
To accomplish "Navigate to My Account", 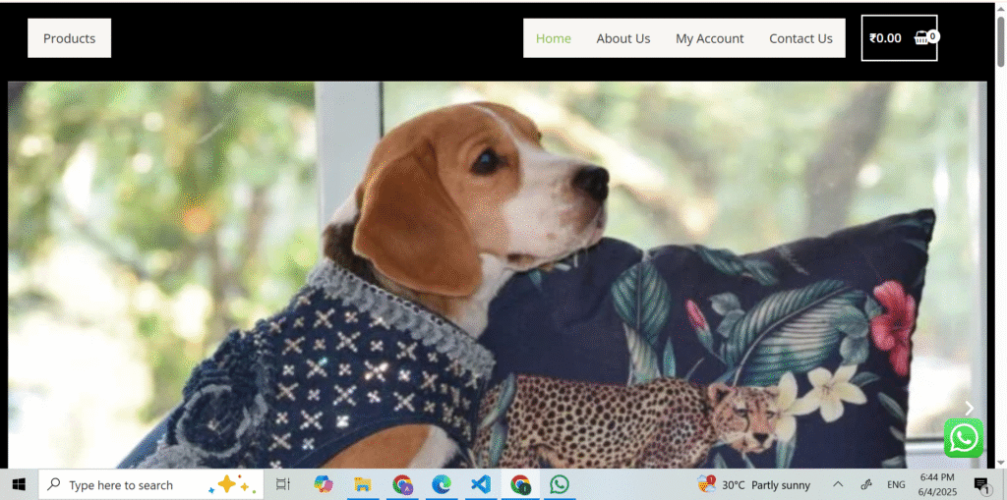I will coord(709,38).
